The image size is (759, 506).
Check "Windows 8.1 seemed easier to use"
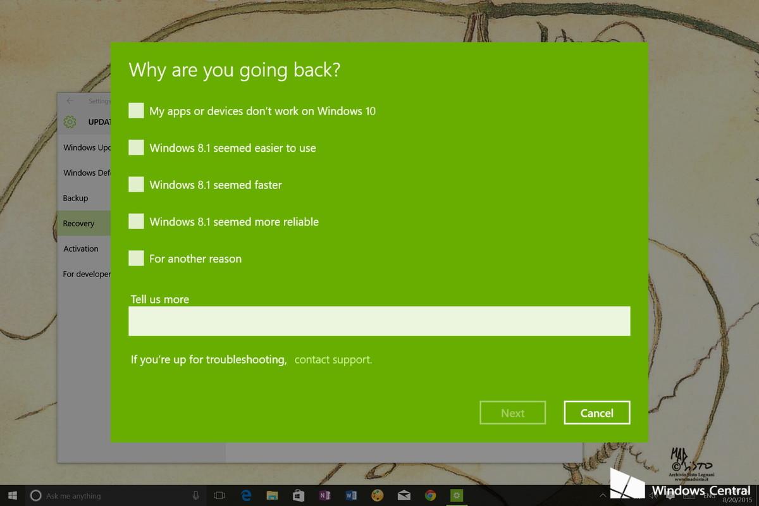[136, 148]
